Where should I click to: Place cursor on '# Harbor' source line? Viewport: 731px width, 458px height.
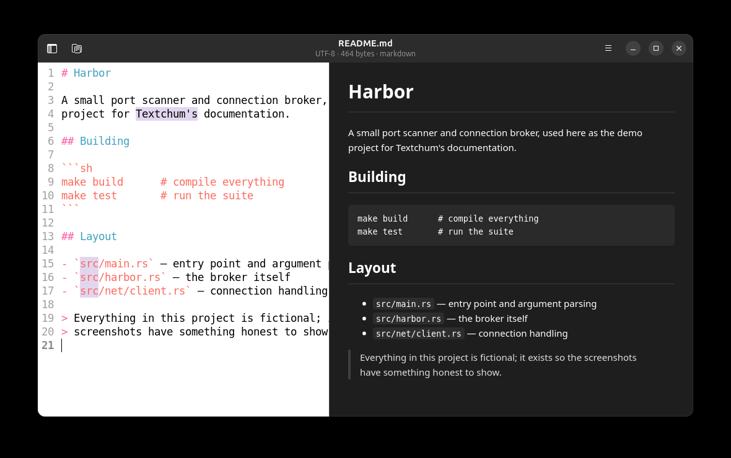coord(86,73)
